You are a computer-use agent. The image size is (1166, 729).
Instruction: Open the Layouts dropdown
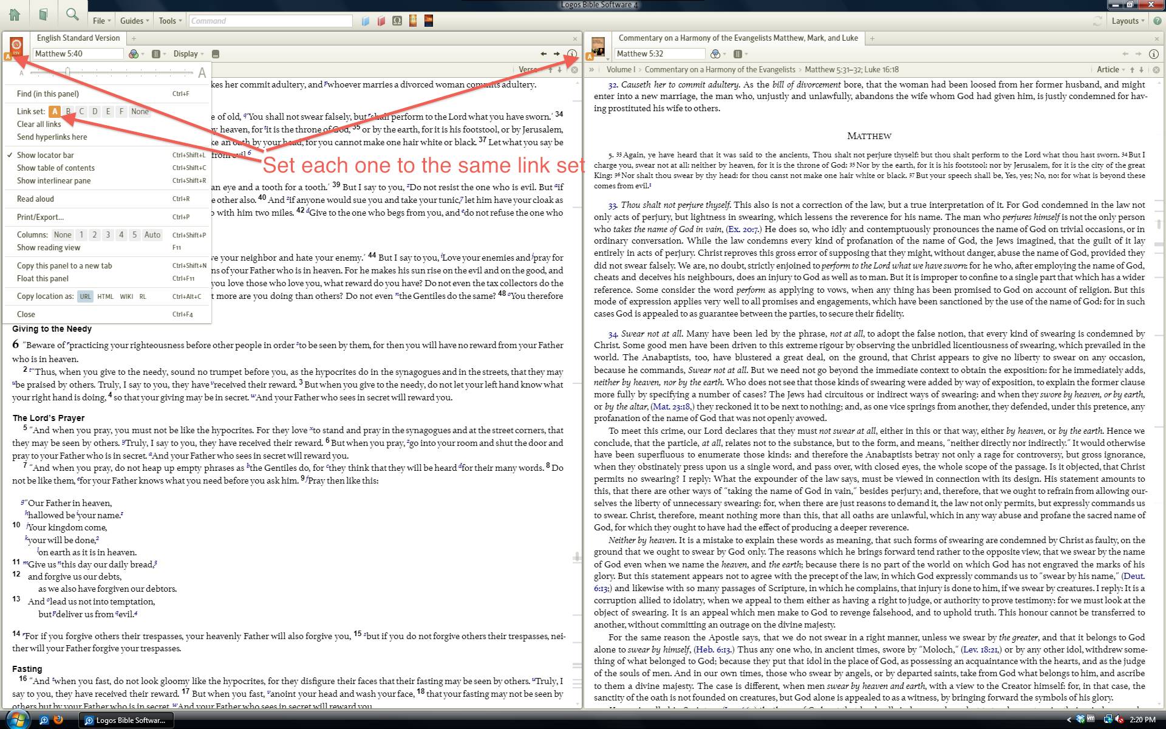click(1128, 21)
